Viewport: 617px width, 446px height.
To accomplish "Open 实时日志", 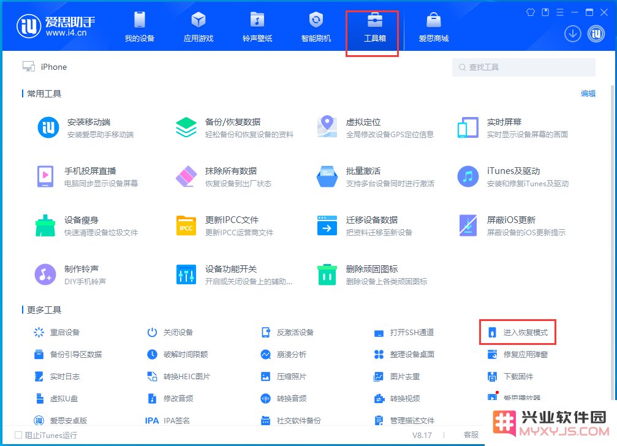I will click(x=56, y=376).
